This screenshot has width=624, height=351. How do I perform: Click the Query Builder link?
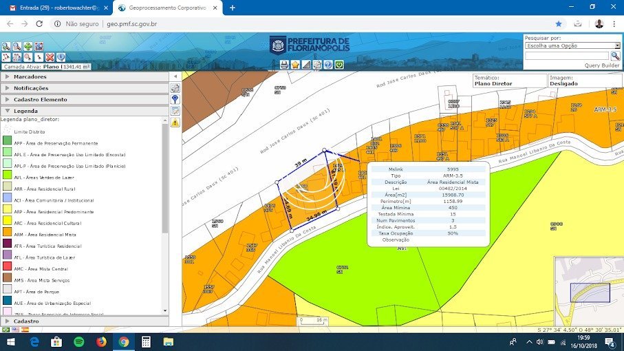602,65
